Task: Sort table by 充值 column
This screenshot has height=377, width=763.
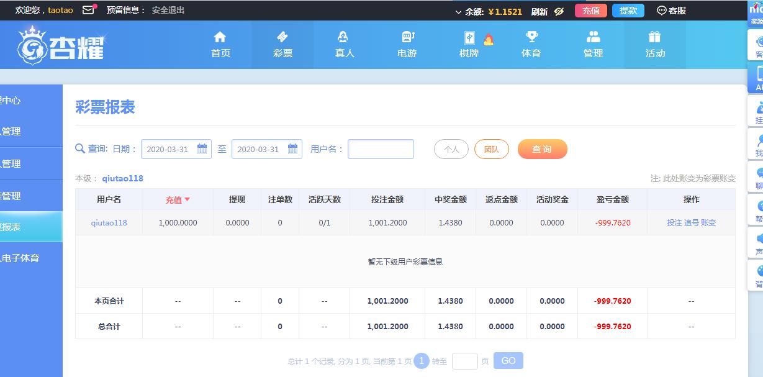Action: click(x=178, y=199)
